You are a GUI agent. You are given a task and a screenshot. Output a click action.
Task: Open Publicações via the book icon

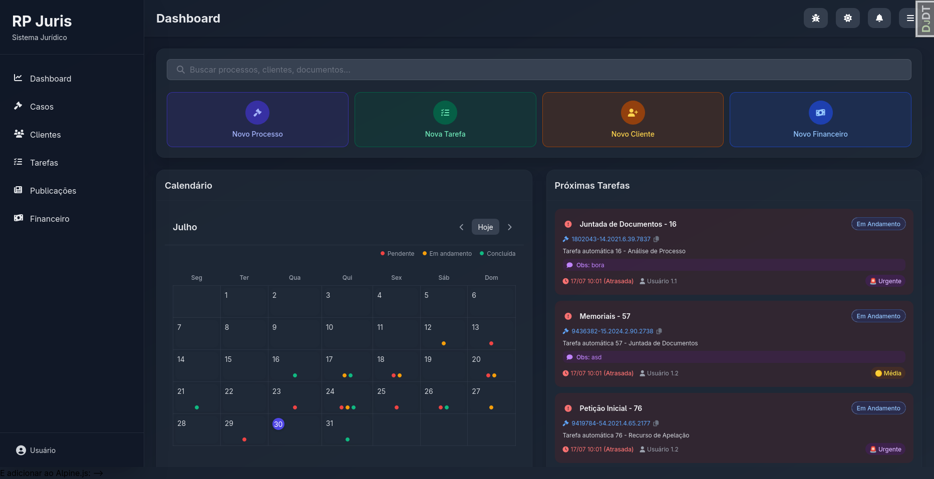click(x=18, y=190)
